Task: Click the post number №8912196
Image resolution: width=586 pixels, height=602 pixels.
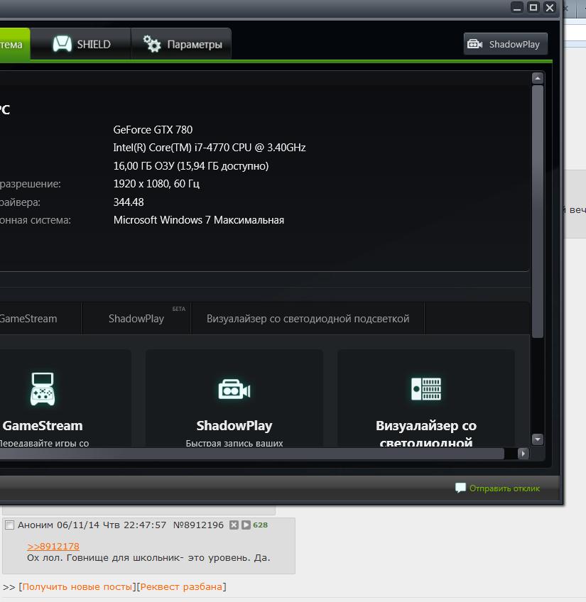Action: click(198, 525)
